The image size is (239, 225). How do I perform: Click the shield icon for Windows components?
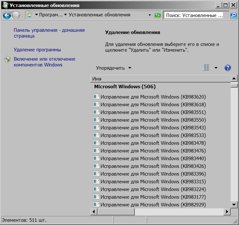(7, 59)
